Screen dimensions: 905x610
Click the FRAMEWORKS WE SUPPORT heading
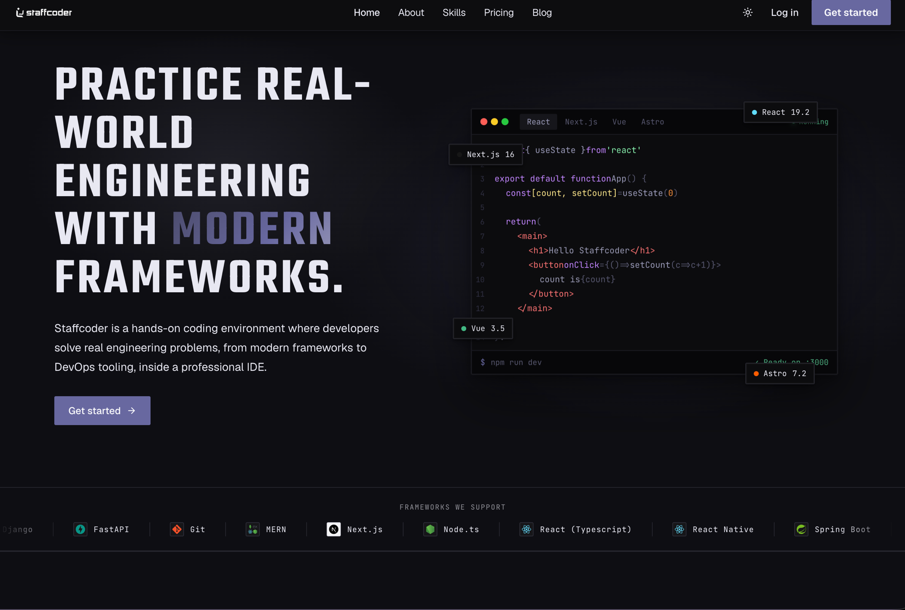coord(452,507)
